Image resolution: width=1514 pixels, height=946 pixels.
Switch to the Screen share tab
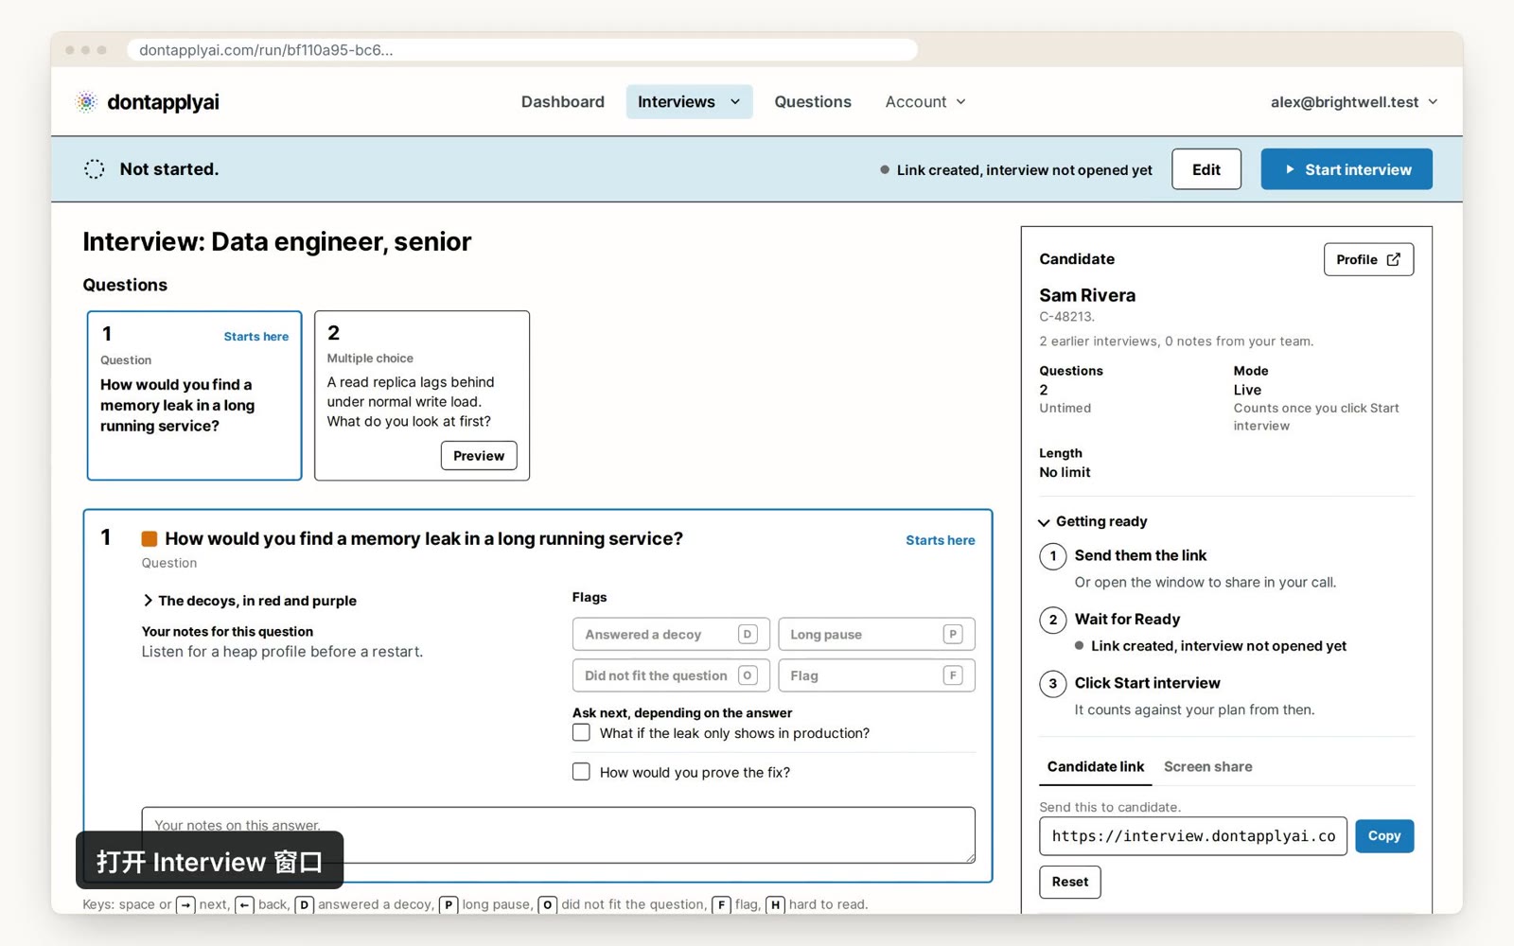(1207, 766)
